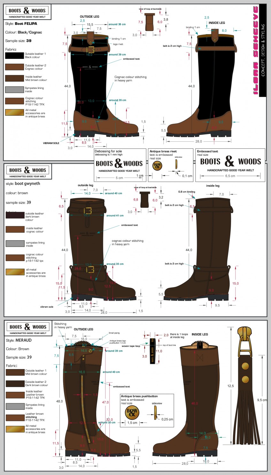Image resolution: width=271 pixels, height=475 pixels.
Task: Click the Gwyneth backside loop drawing
Action: (x=145, y=200)
